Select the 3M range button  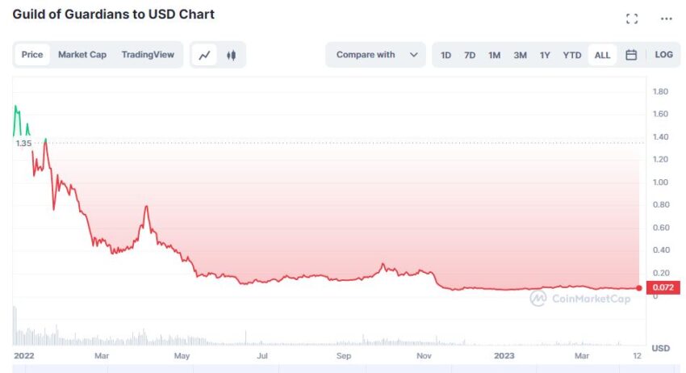click(521, 55)
